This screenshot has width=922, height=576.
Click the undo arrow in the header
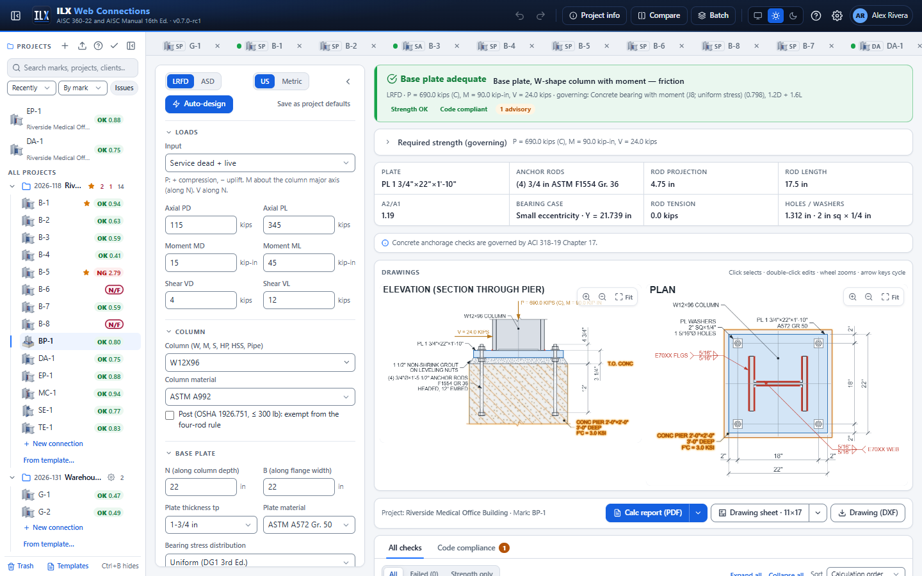pos(520,15)
